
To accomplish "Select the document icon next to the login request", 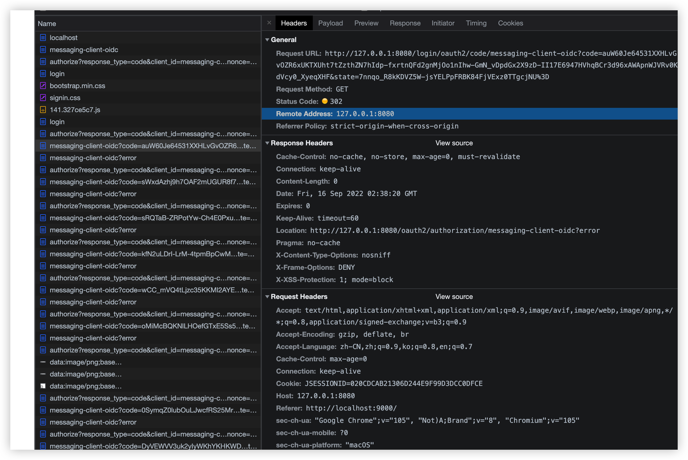I will [x=43, y=74].
